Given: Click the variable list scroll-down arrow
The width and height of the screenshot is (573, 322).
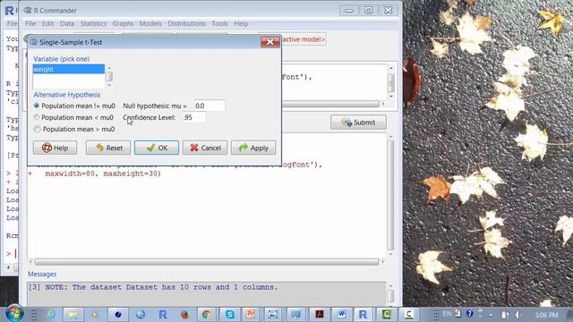Looking at the screenshot, I should click(109, 85).
